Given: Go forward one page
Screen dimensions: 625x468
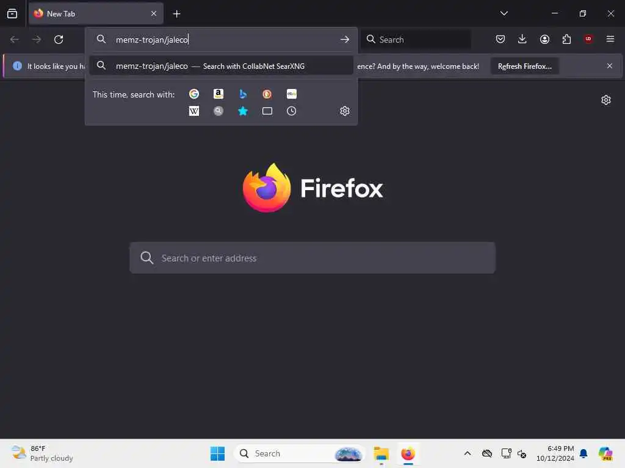Looking at the screenshot, I should coord(36,40).
